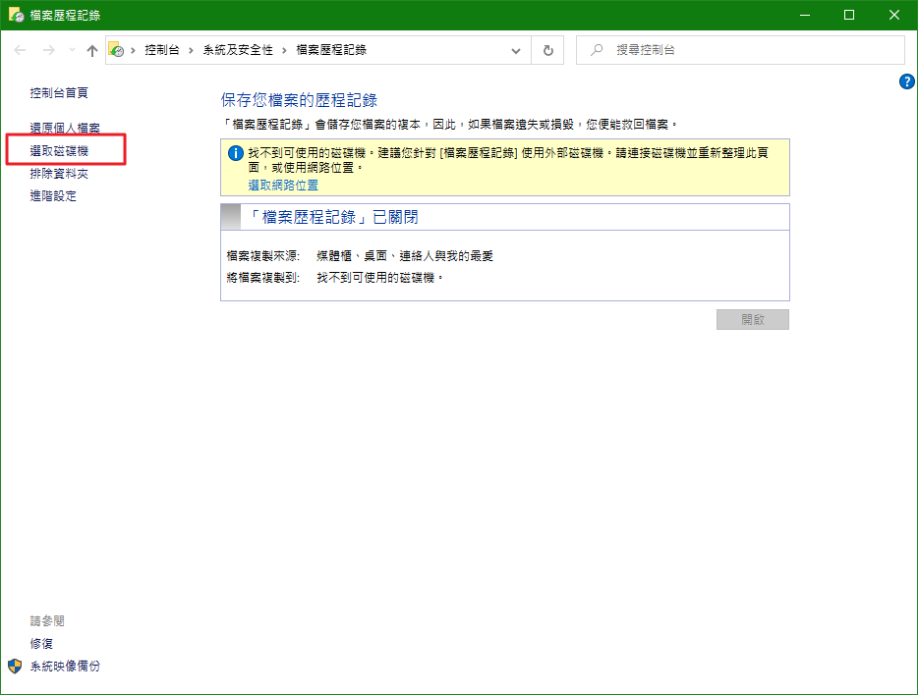Click 系統及安全性 in the breadcrumb
918x695 pixels.
[238, 50]
